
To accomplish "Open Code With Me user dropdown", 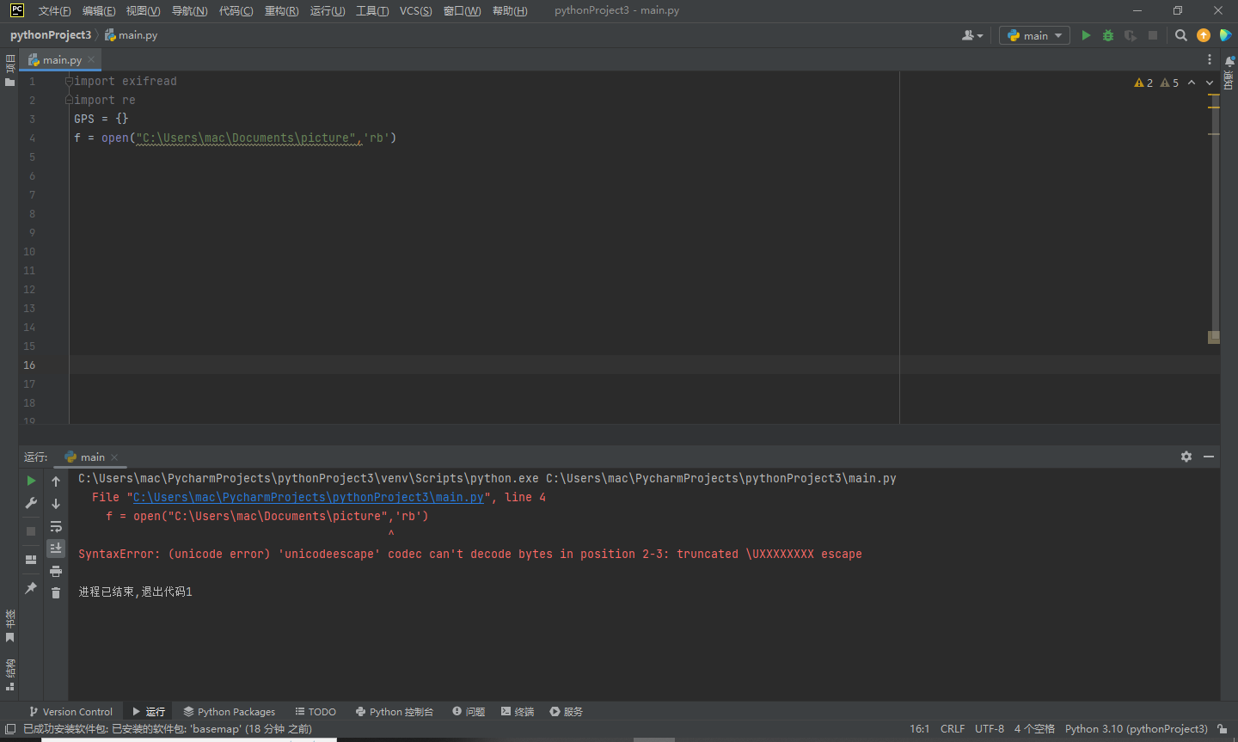I will (x=972, y=35).
